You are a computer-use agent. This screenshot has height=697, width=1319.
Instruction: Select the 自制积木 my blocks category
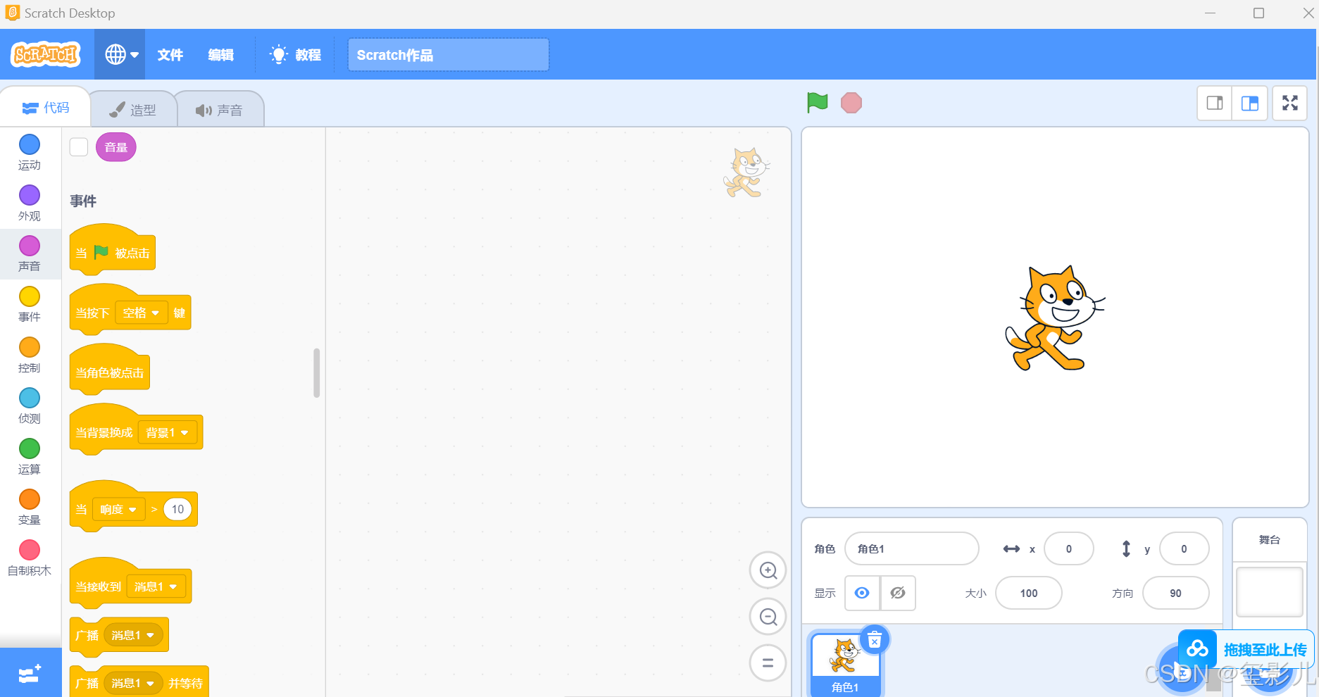(30, 558)
